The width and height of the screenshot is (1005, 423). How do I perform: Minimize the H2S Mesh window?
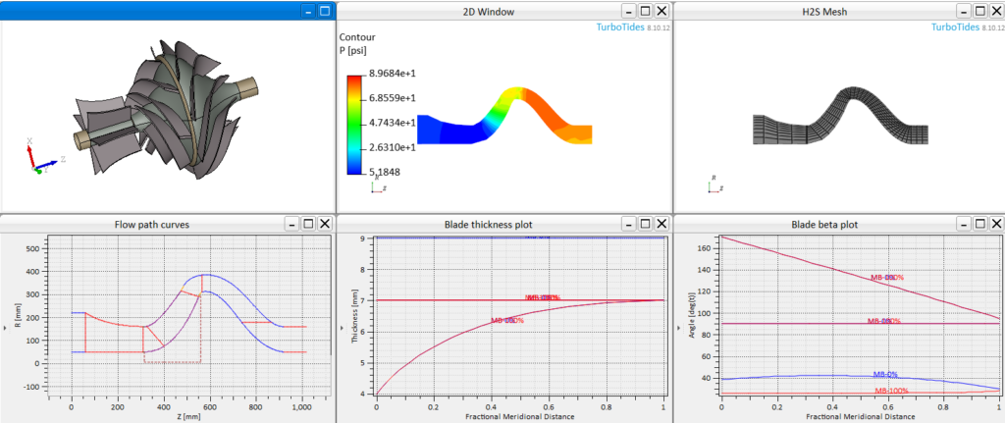964,11
